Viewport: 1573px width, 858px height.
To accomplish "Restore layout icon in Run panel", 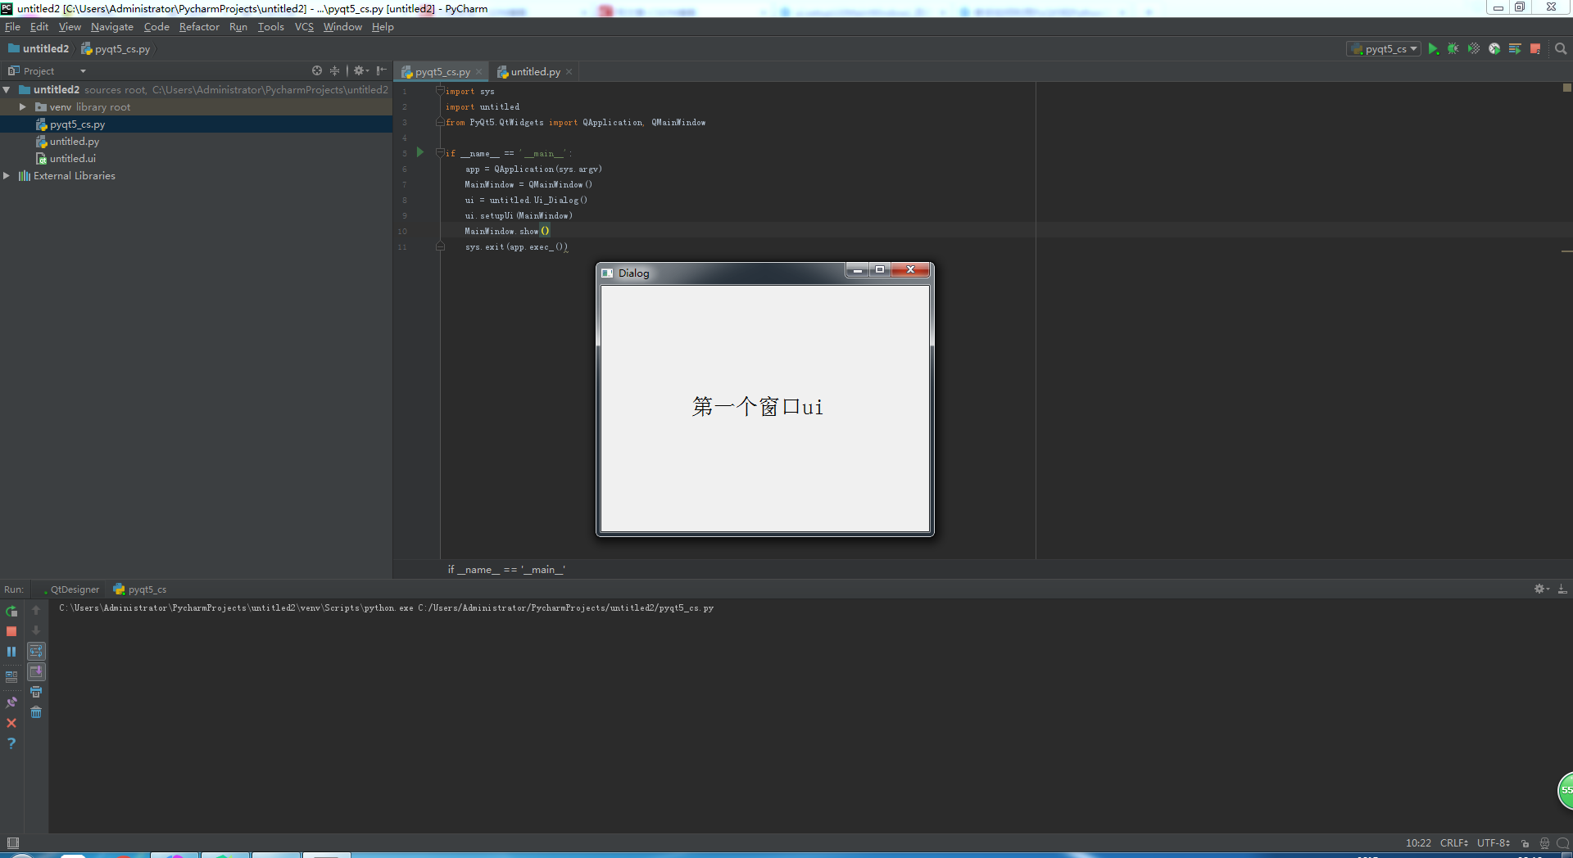I will [11, 677].
